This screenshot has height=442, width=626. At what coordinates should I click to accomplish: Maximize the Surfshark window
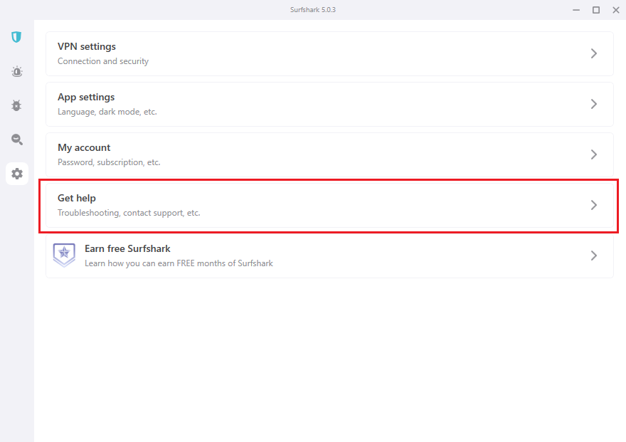coord(596,9)
